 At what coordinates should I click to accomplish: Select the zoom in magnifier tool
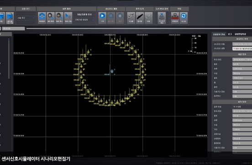pyautogui.click(x=51, y=18)
